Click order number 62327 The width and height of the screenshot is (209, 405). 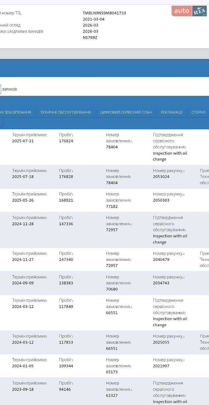point(112,395)
